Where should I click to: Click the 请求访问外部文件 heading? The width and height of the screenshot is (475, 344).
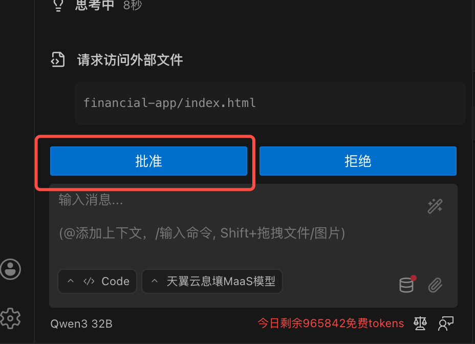click(x=130, y=60)
